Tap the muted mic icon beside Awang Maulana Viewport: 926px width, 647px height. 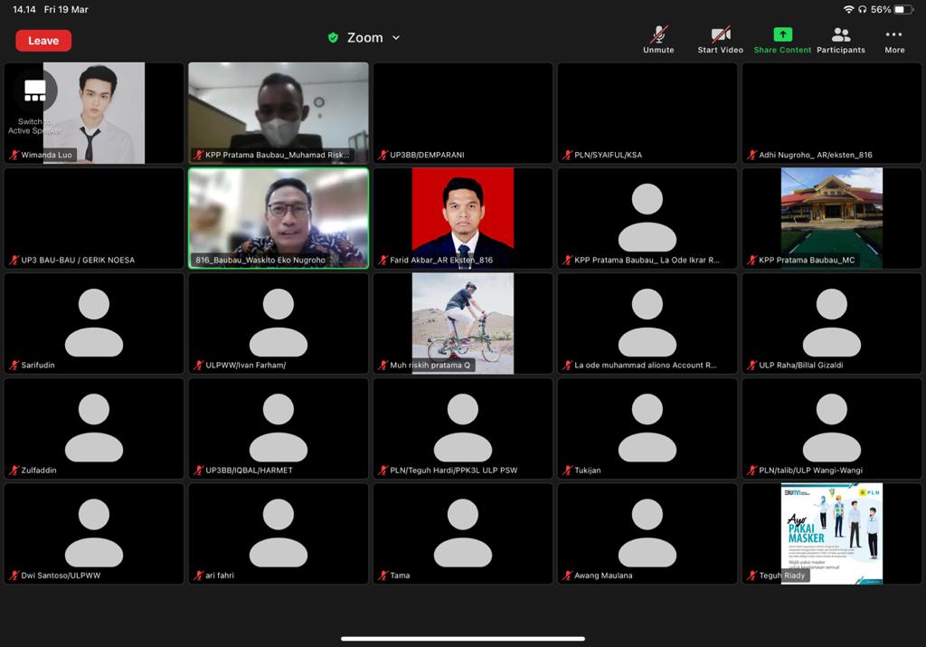click(568, 576)
